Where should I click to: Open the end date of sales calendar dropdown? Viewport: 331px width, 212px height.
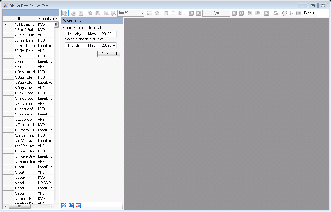(114, 45)
